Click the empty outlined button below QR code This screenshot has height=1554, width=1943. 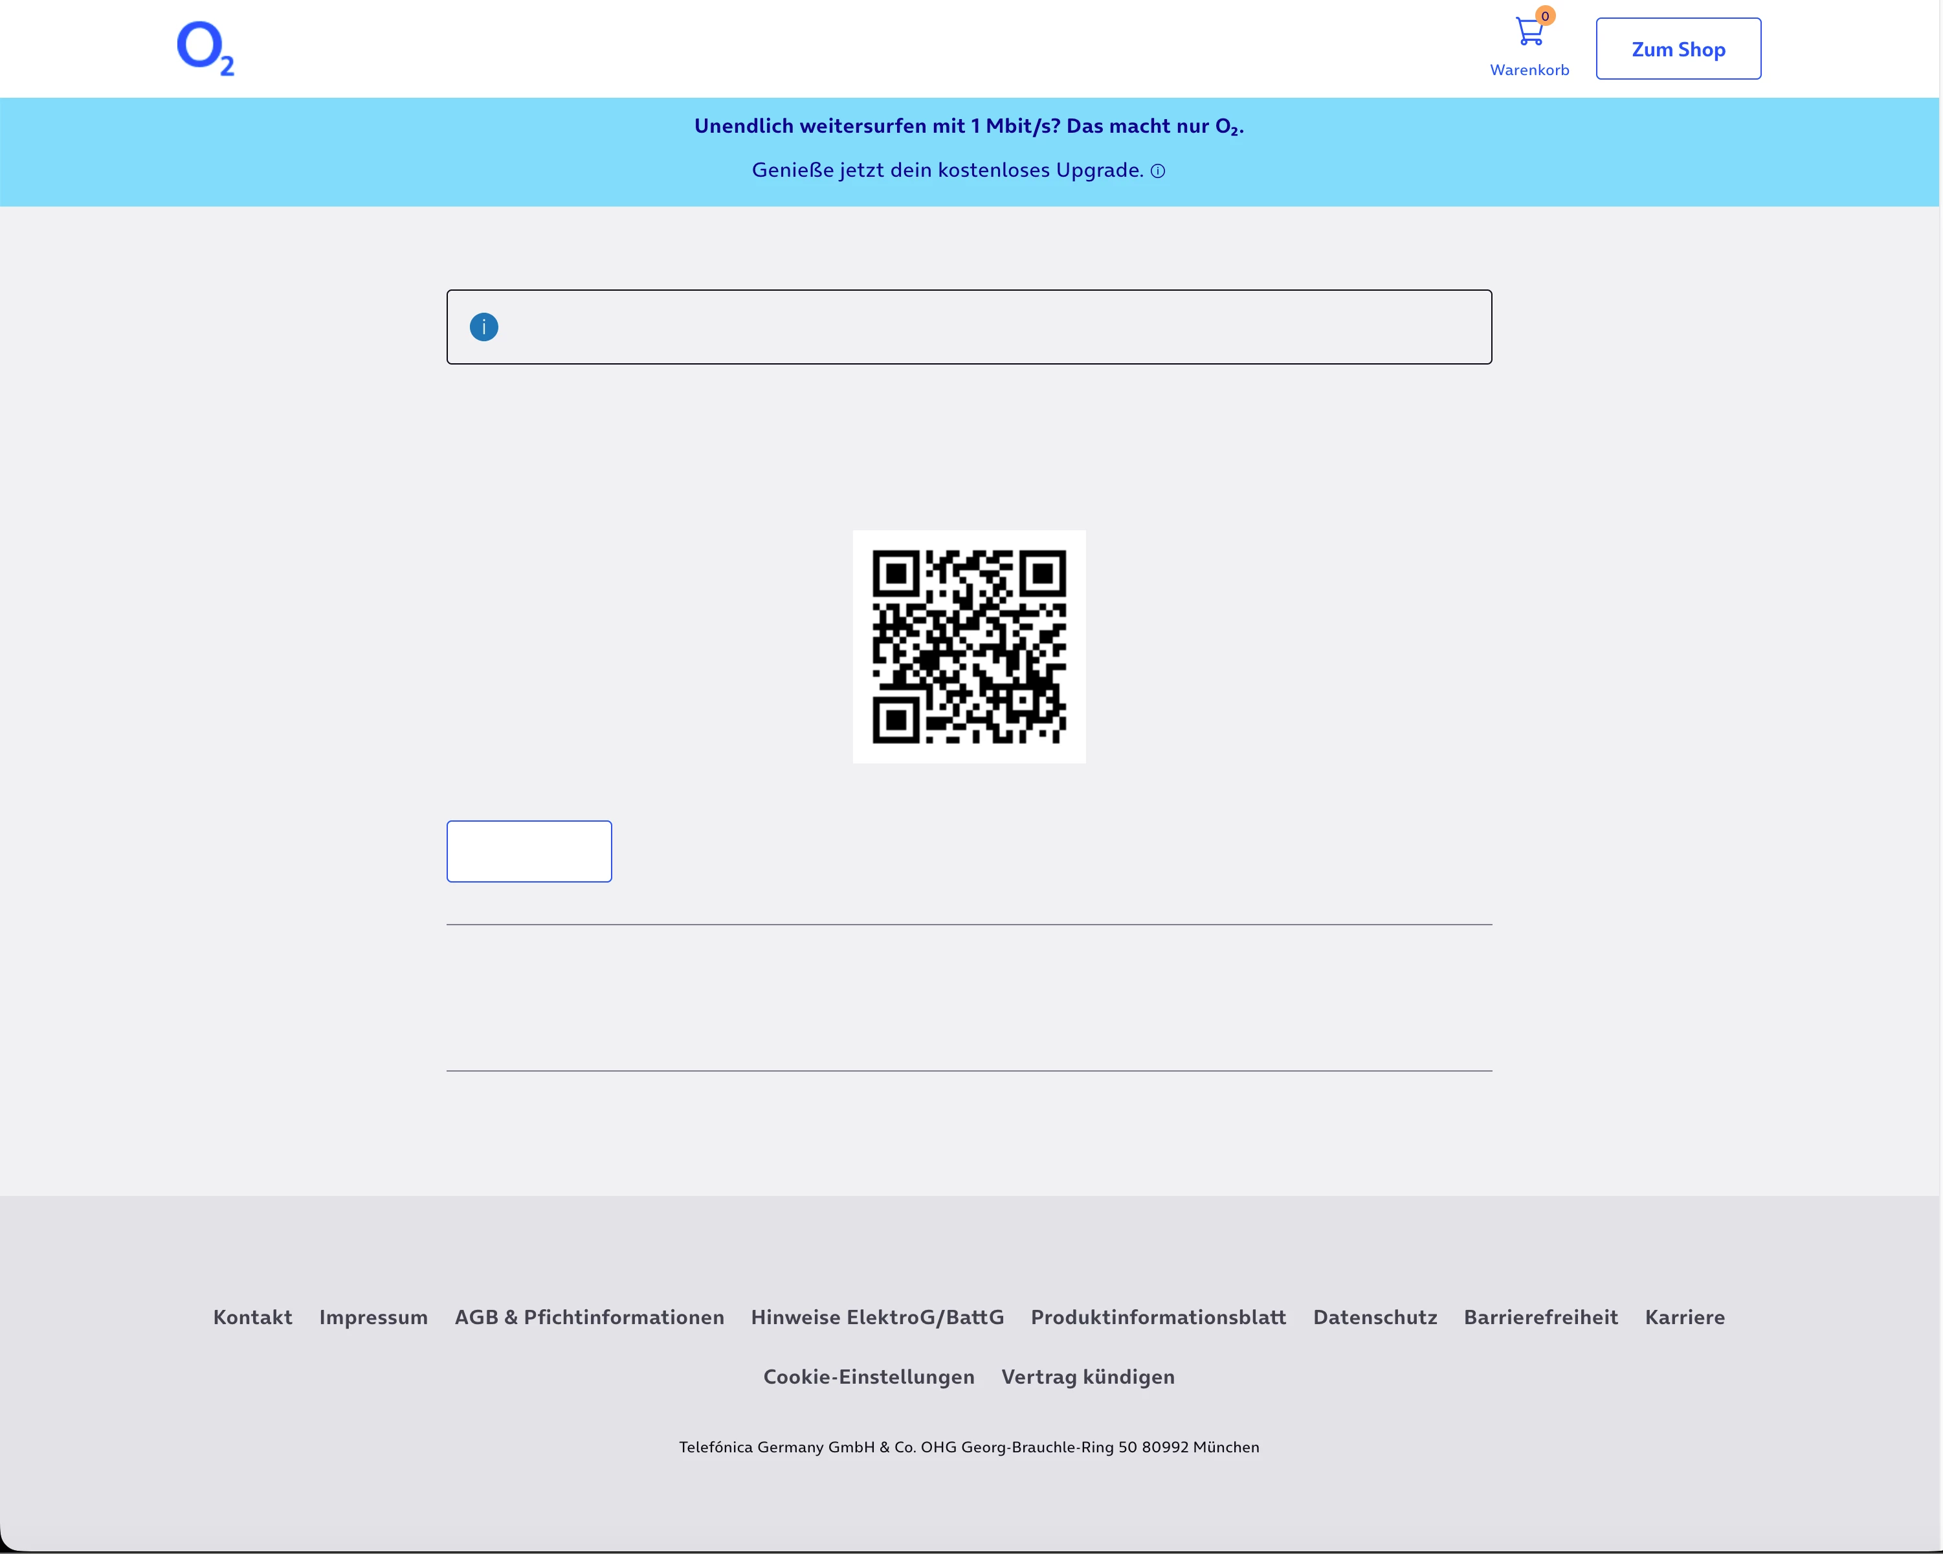(x=529, y=851)
